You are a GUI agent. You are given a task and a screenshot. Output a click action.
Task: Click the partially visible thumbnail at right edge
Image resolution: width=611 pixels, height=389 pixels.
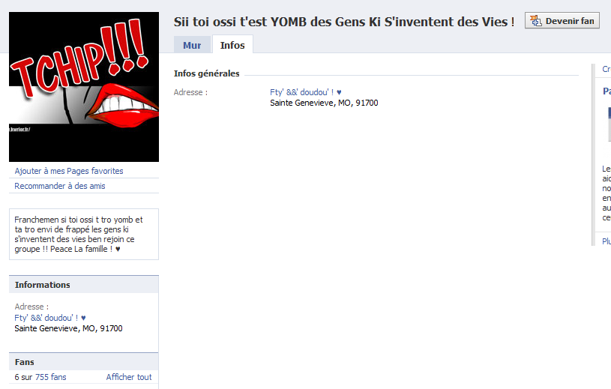609,124
